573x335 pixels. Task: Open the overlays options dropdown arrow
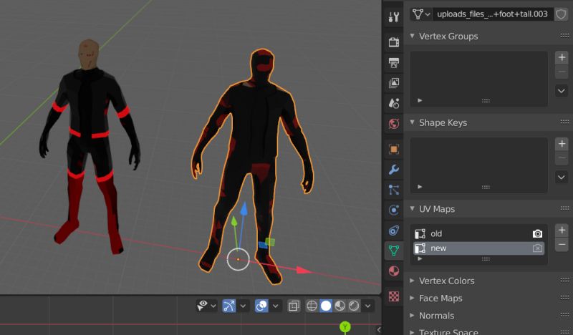point(276,306)
